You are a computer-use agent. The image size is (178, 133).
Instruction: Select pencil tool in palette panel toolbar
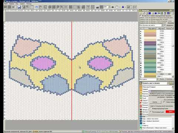[x=141, y=13]
